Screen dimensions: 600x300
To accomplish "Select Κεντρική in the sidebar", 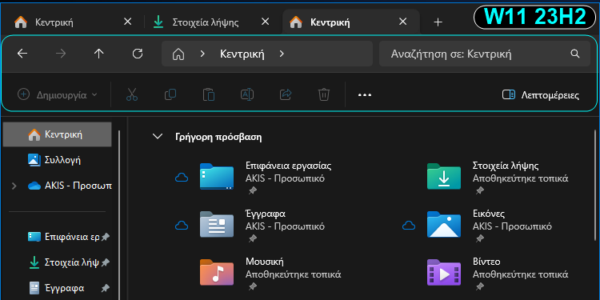I will click(57, 134).
